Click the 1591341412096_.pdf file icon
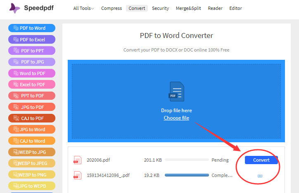 coord(77,175)
